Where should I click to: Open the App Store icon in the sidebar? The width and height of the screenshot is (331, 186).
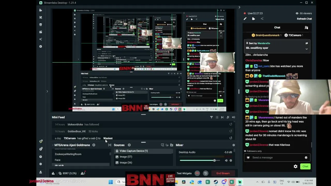click(41, 25)
